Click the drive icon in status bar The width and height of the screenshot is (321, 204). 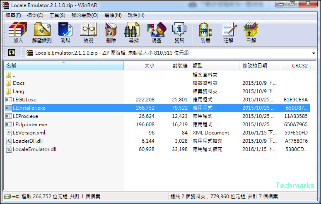click(7, 197)
